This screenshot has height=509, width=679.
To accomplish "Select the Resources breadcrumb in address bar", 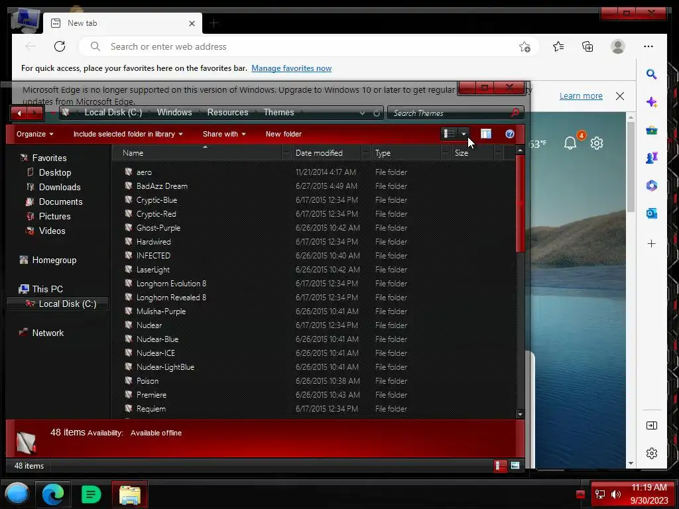I will coord(228,113).
